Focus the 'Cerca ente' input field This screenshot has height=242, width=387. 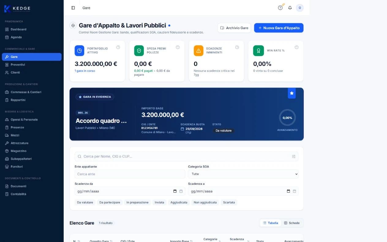point(130,174)
